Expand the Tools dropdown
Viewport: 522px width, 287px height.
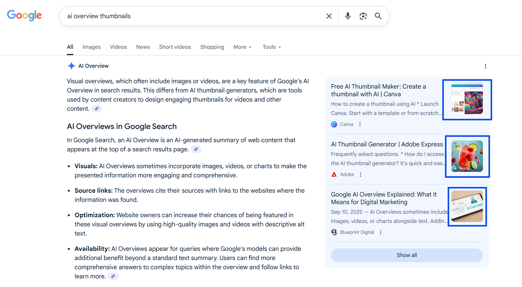tap(272, 47)
